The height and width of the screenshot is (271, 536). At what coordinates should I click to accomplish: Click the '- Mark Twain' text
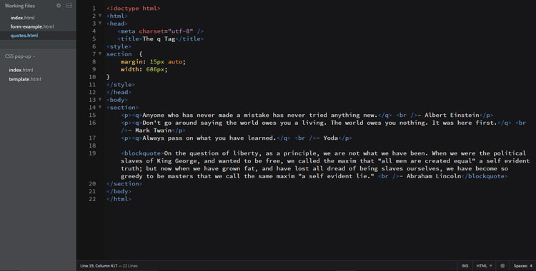tap(150, 131)
